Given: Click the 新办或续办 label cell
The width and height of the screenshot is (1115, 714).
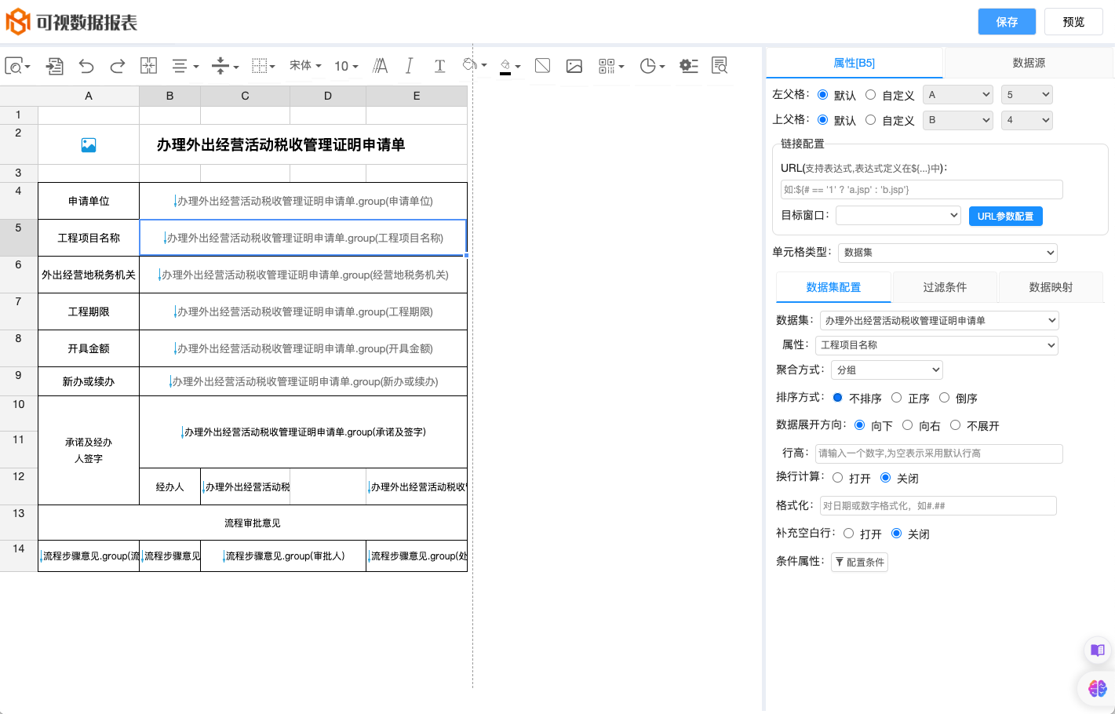Looking at the screenshot, I should 89,381.
